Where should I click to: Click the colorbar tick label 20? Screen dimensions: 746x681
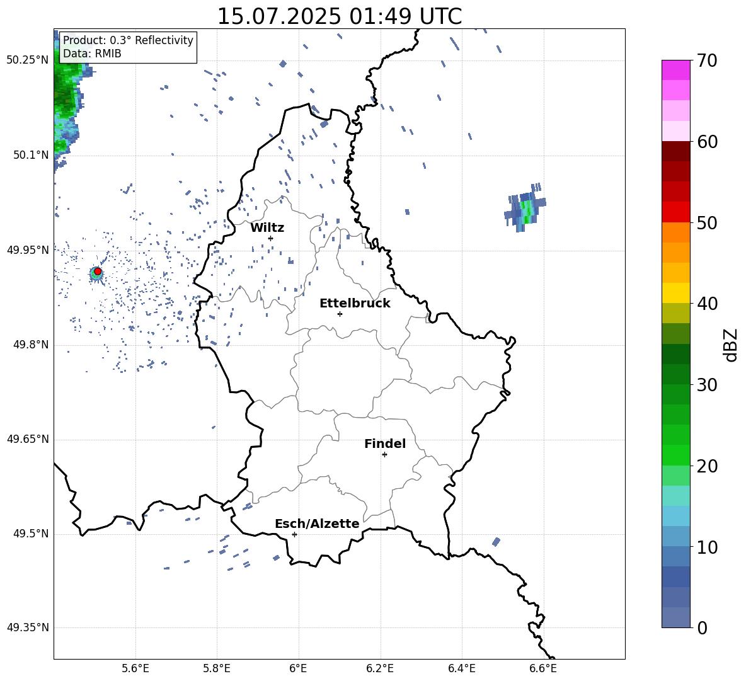point(708,466)
